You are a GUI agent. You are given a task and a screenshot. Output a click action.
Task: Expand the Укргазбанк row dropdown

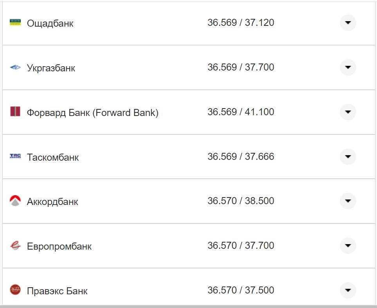[x=348, y=67]
